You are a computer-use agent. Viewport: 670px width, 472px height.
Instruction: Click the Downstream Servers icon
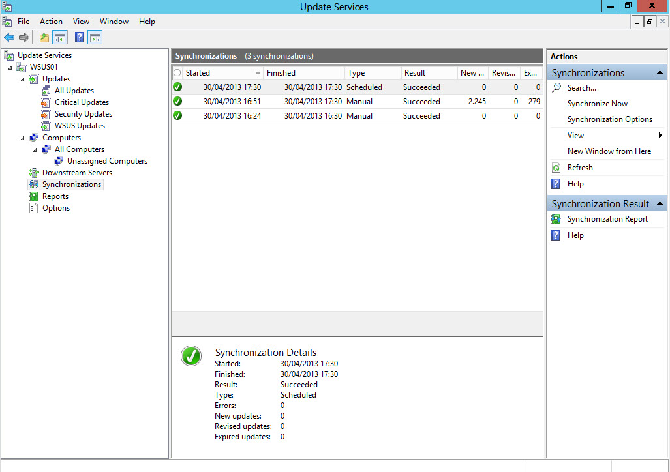[33, 173]
